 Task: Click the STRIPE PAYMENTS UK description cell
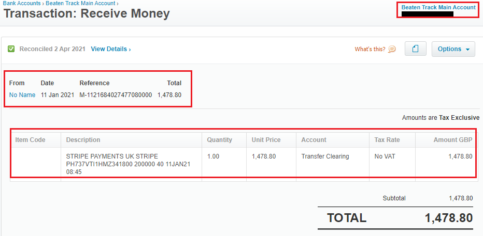(131, 163)
